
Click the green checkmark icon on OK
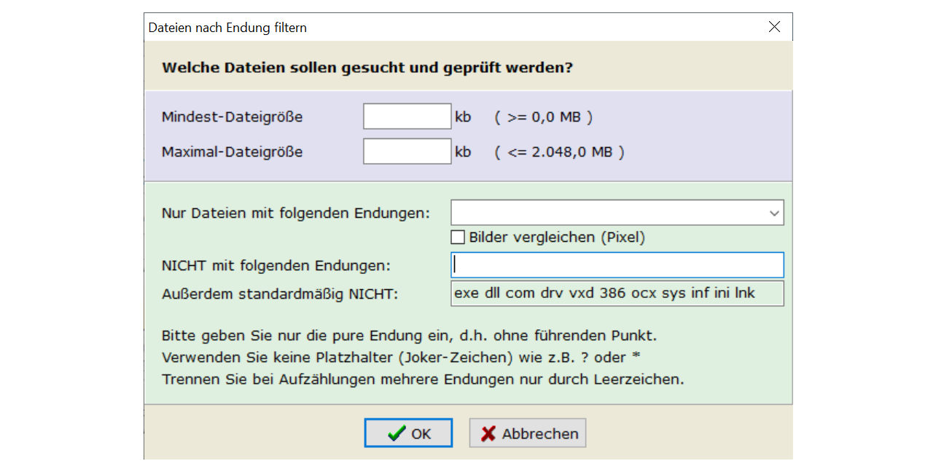(x=397, y=433)
